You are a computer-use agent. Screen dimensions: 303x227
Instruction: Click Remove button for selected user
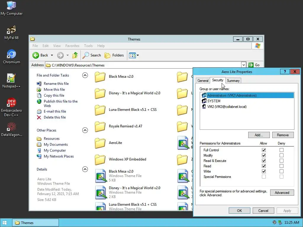pos(283,135)
